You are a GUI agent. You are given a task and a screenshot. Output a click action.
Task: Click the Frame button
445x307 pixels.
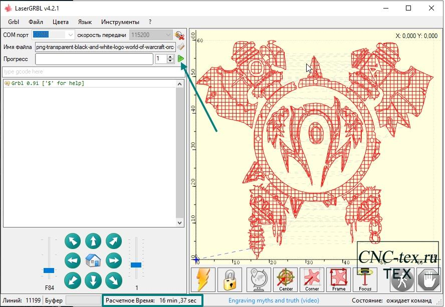(x=339, y=279)
